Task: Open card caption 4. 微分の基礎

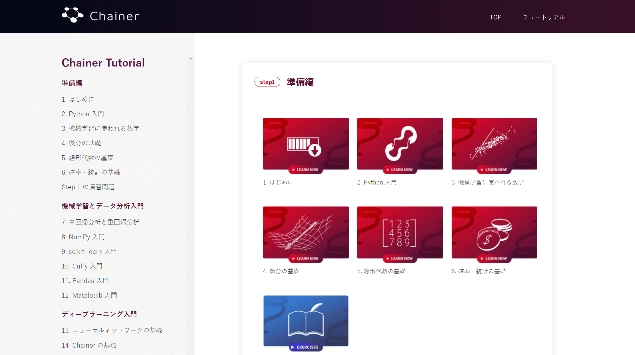Action: (281, 271)
